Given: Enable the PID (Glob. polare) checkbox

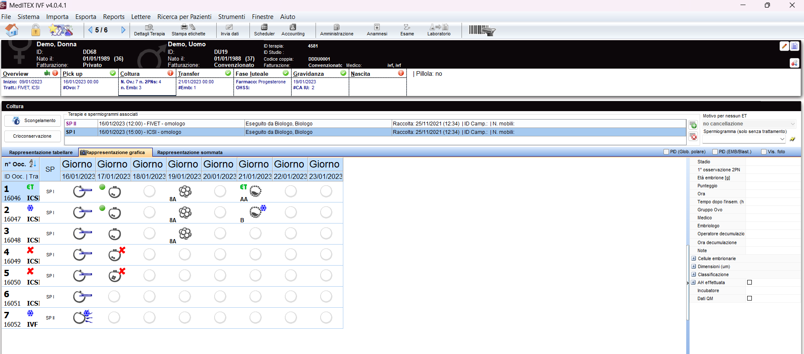Looking at the screenshot, I should (x=666, y=152).
